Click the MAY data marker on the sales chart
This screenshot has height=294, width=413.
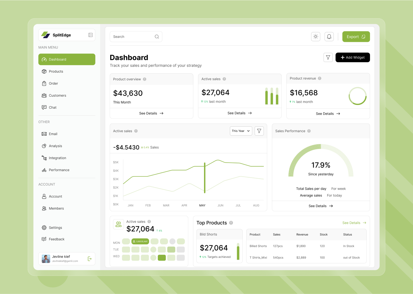click(x=205, y=177)
